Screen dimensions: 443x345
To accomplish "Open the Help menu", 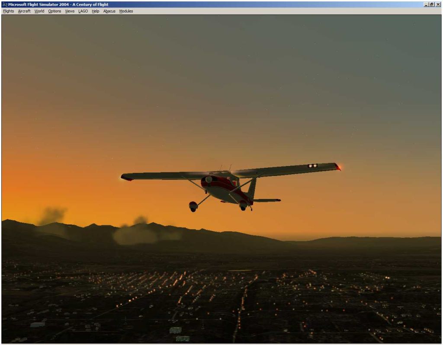I will click(96, 11).
